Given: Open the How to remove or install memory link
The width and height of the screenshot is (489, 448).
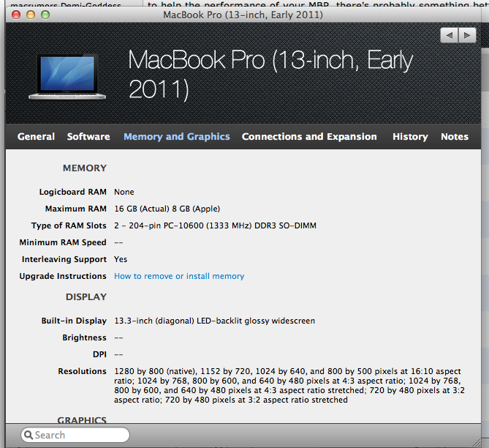Looking at the screenshot, I should pyautogui.click(x=179, y=276).
